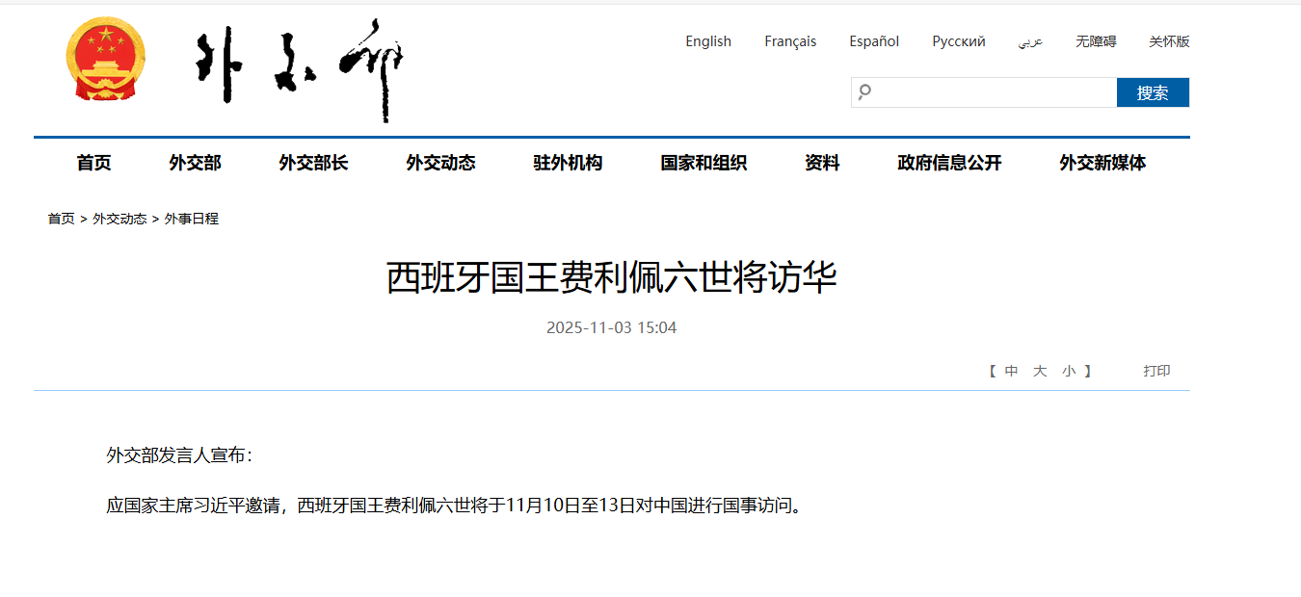Open the 外交部长 menu item
The height and width of the screenshot is (597, 1301).
[x=313, y=163]
